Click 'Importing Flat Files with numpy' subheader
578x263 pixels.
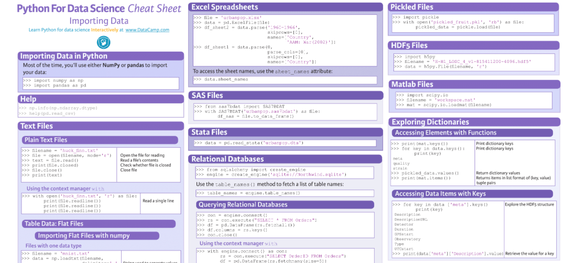pos(97,236)
